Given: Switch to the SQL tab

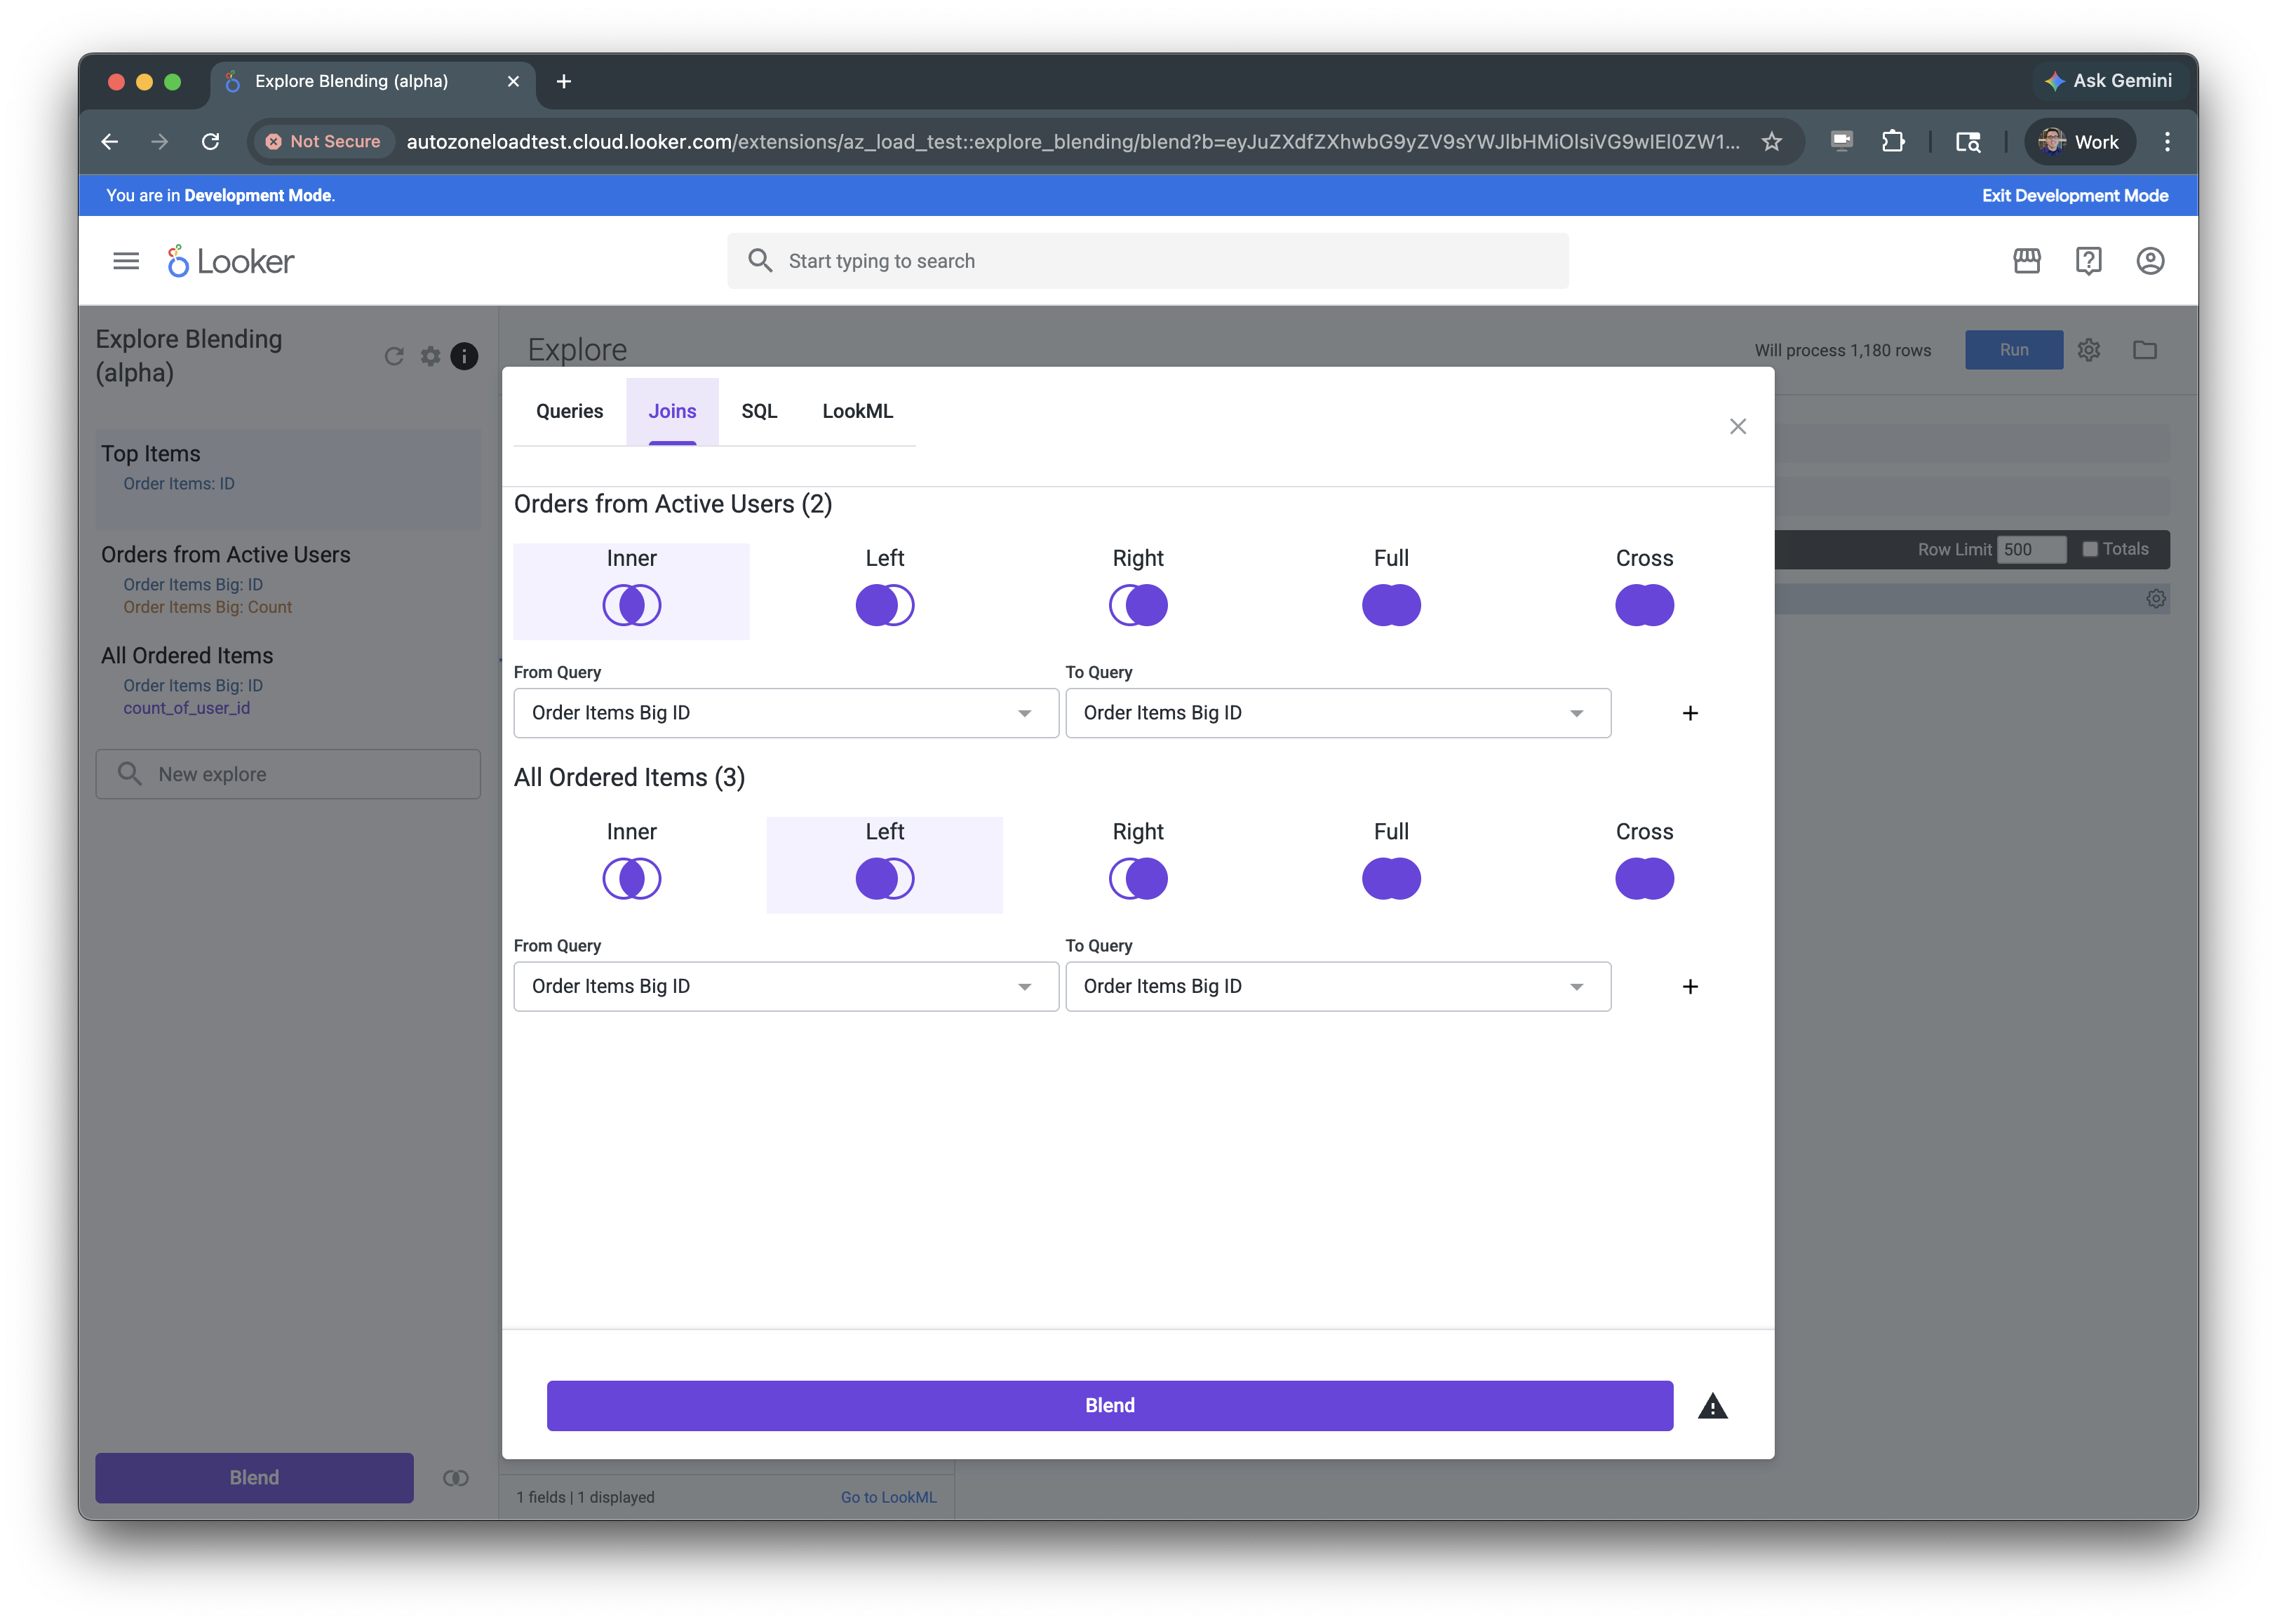Looking at the screenshot, I should coord(758,411).
